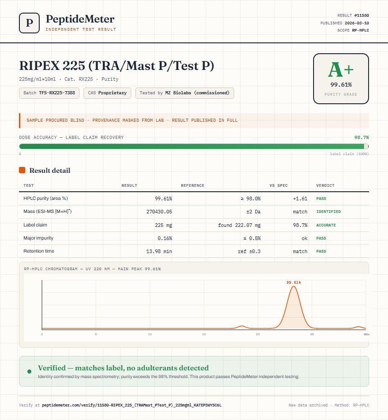Click the PASS verdict in Retention time row
Image resolution: width=388 pixels, height=420 pixels.
pos(321,251)
